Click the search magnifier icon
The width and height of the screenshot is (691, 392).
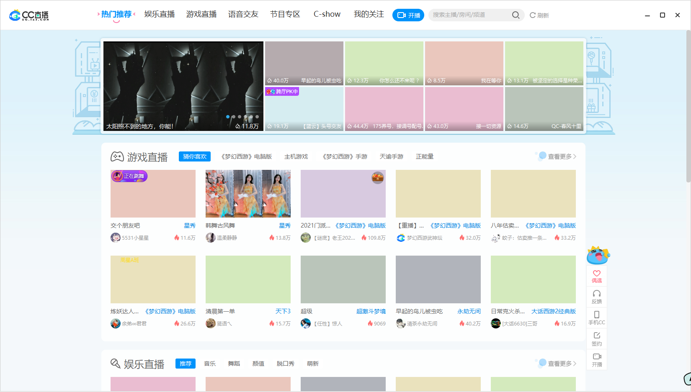pos(516,15)
